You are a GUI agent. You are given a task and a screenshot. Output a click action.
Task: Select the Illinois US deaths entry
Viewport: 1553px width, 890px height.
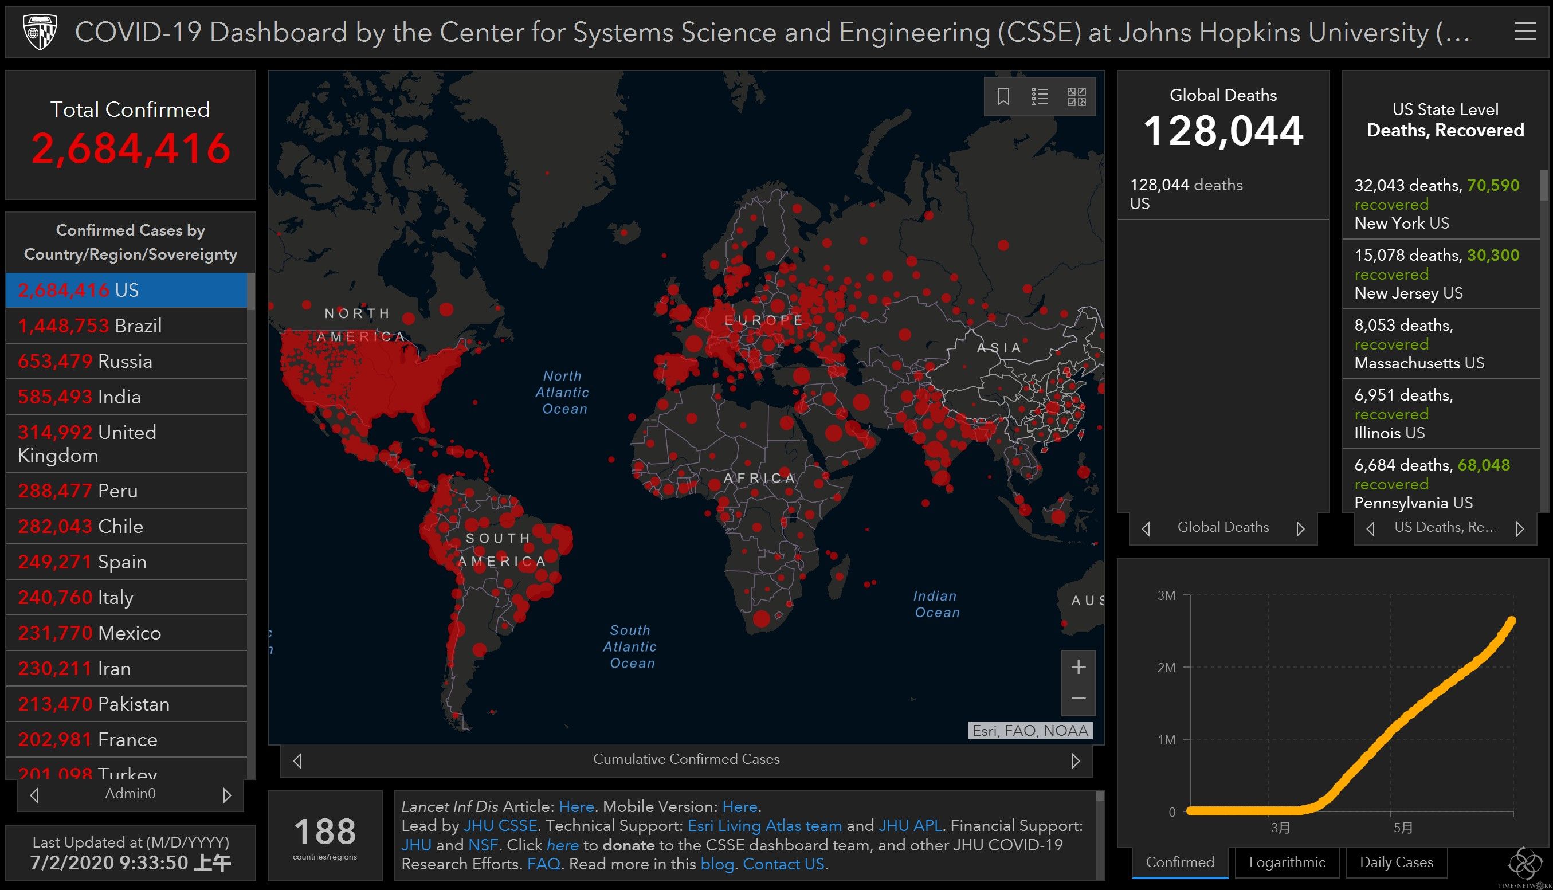(1441, 414)
